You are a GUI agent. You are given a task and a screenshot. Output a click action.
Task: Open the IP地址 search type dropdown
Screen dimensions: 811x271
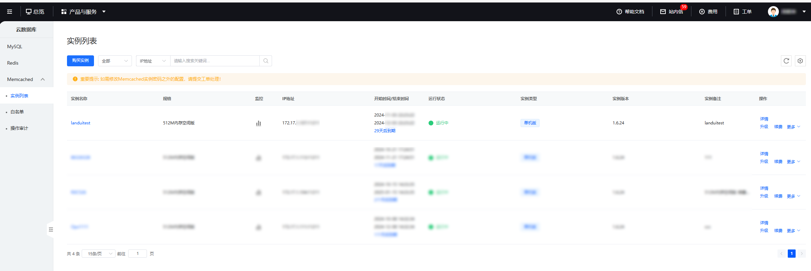(153, 61)
